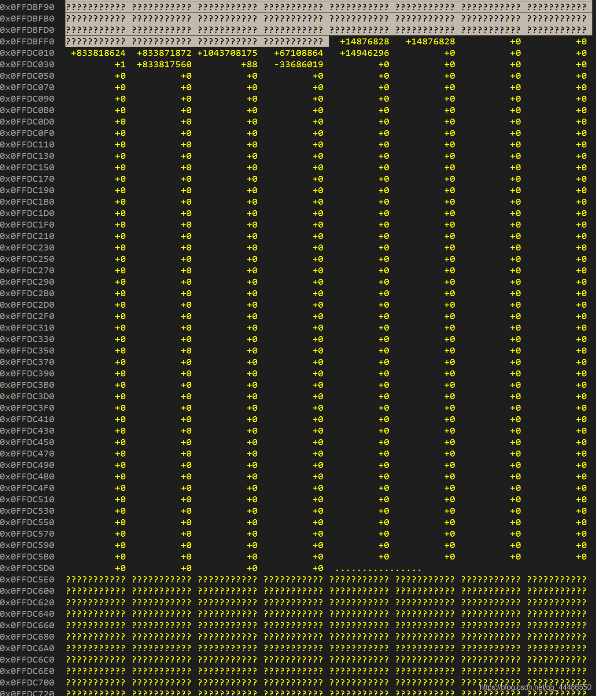Select memory address 0x0FFDC600

pyautogui.click(x=27, y=591)
